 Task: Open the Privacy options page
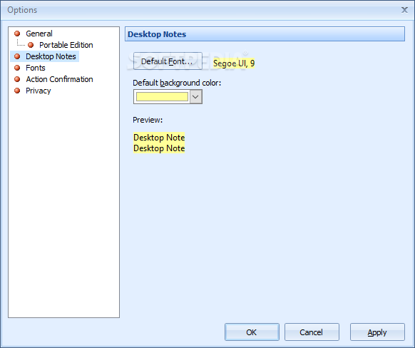pos(38,91)
